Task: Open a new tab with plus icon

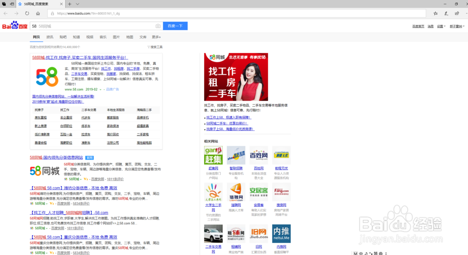Action: [x=70, y=4]
